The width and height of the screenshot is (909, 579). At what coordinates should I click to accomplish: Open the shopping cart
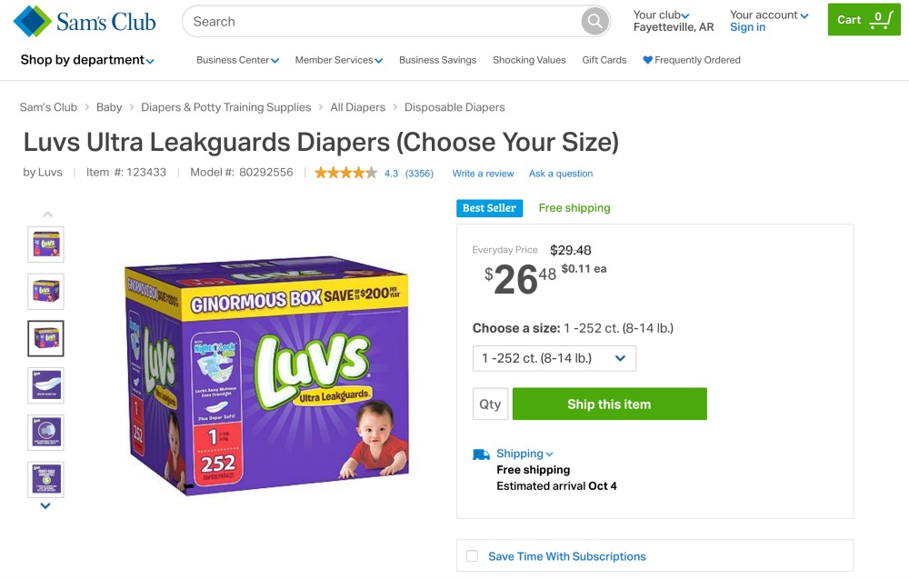[864, 20]
